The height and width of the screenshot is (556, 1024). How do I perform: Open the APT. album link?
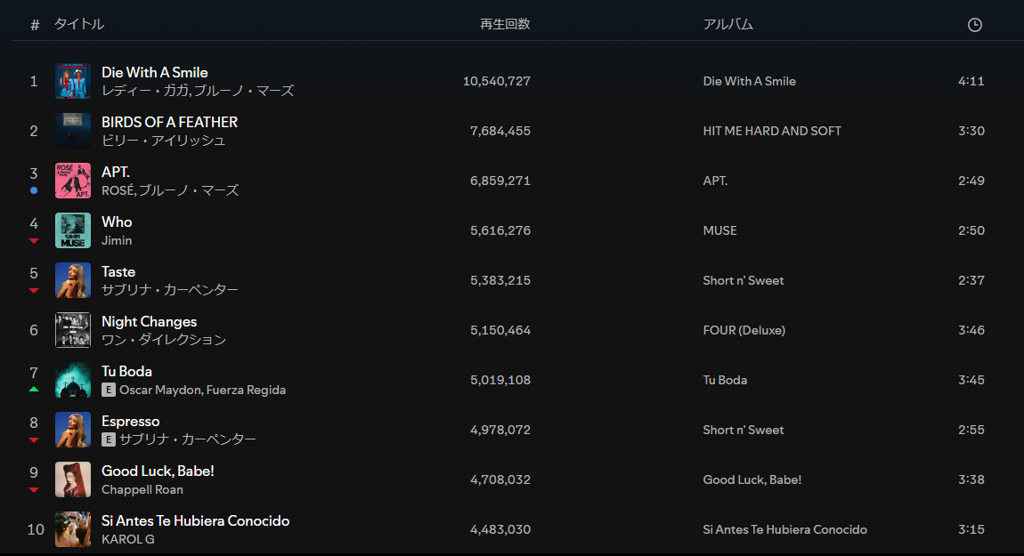coord(715,181)
